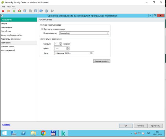The image size is (166, 139).
Task: Click the Kaspersky icon in the taskbar
Action: (x=63, y=133)
